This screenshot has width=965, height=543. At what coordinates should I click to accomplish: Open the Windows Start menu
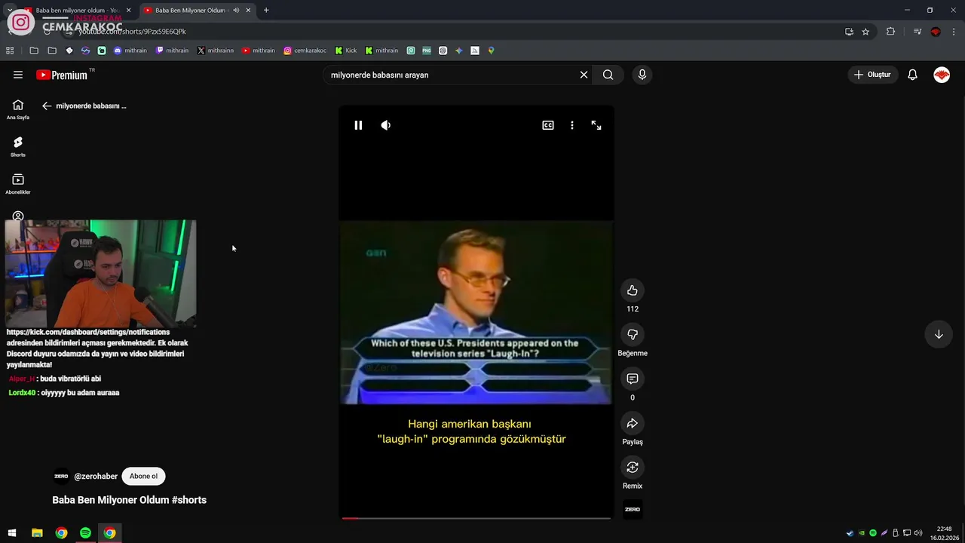click(12, 533)
